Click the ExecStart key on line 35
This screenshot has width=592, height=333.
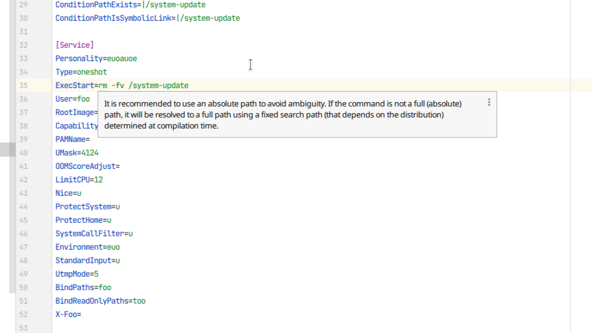(x=75, y=86)
